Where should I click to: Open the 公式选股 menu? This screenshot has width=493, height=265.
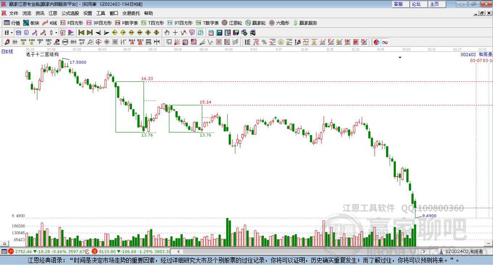[x=70, y=13]
